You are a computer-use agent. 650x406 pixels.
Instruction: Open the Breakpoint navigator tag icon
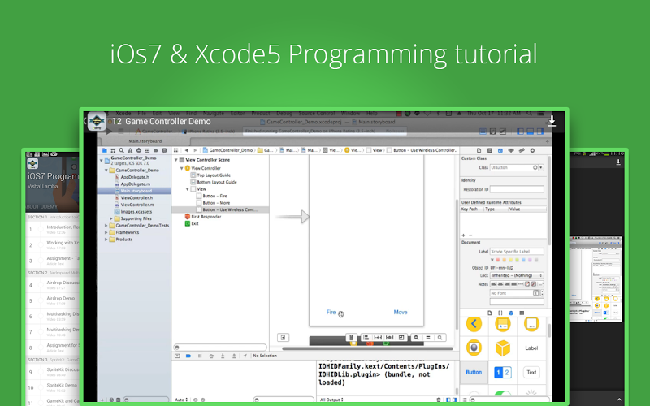[156, 150]
